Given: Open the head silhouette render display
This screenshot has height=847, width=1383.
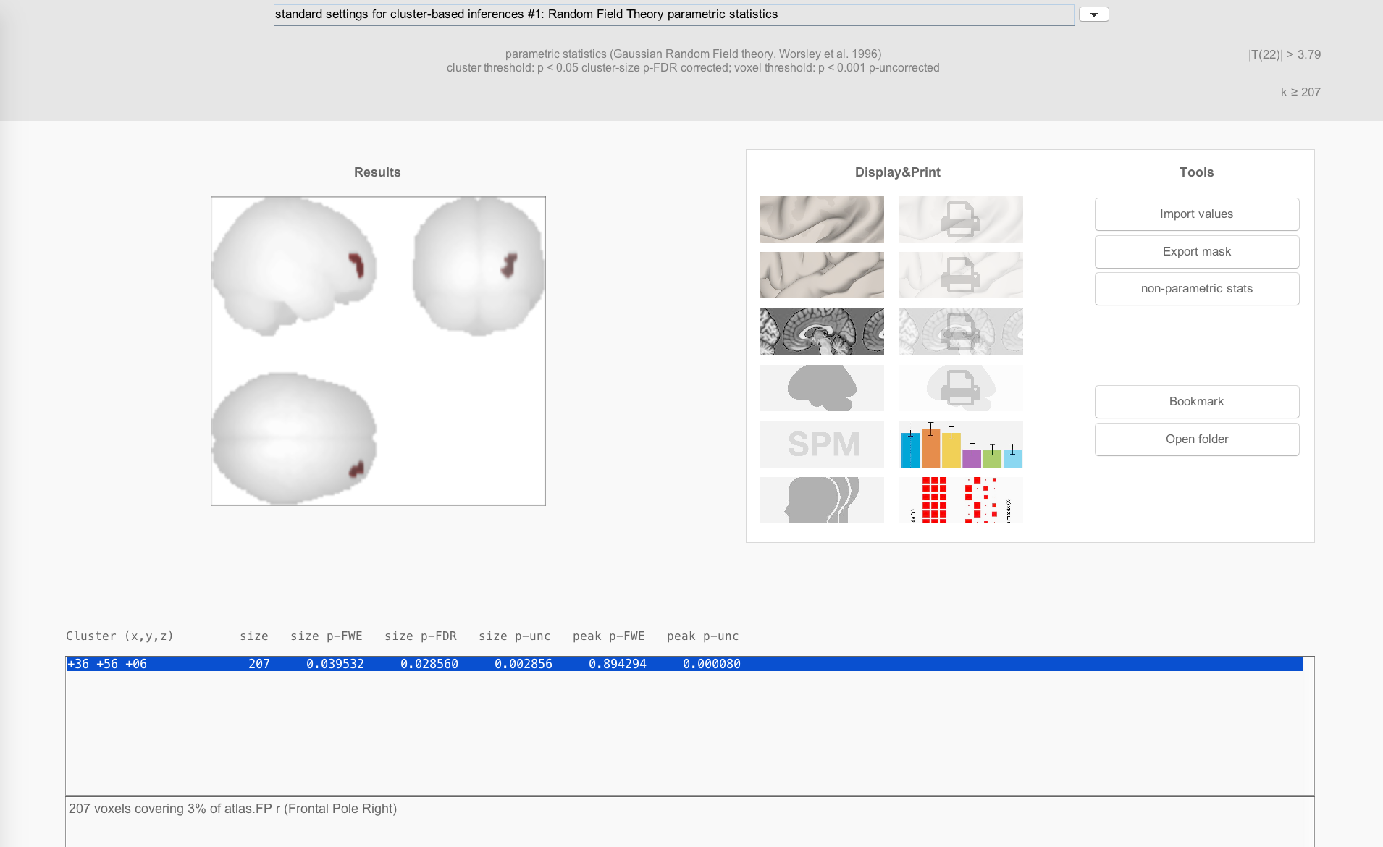Looking at the screenshot, I should 821,500.
